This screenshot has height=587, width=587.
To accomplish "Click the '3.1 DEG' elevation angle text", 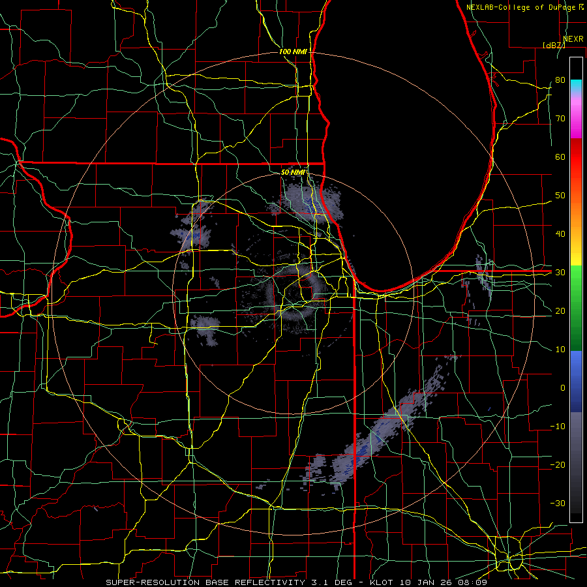I will coord(332,582).
